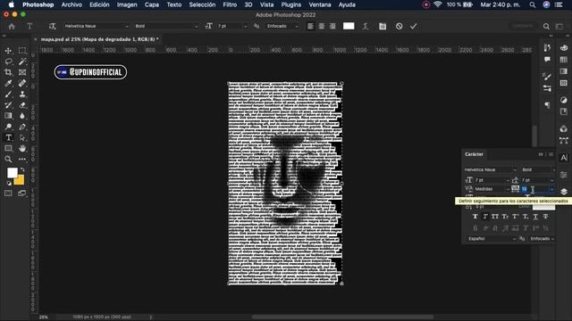Select the Magic Wand tool

point(22,62)
